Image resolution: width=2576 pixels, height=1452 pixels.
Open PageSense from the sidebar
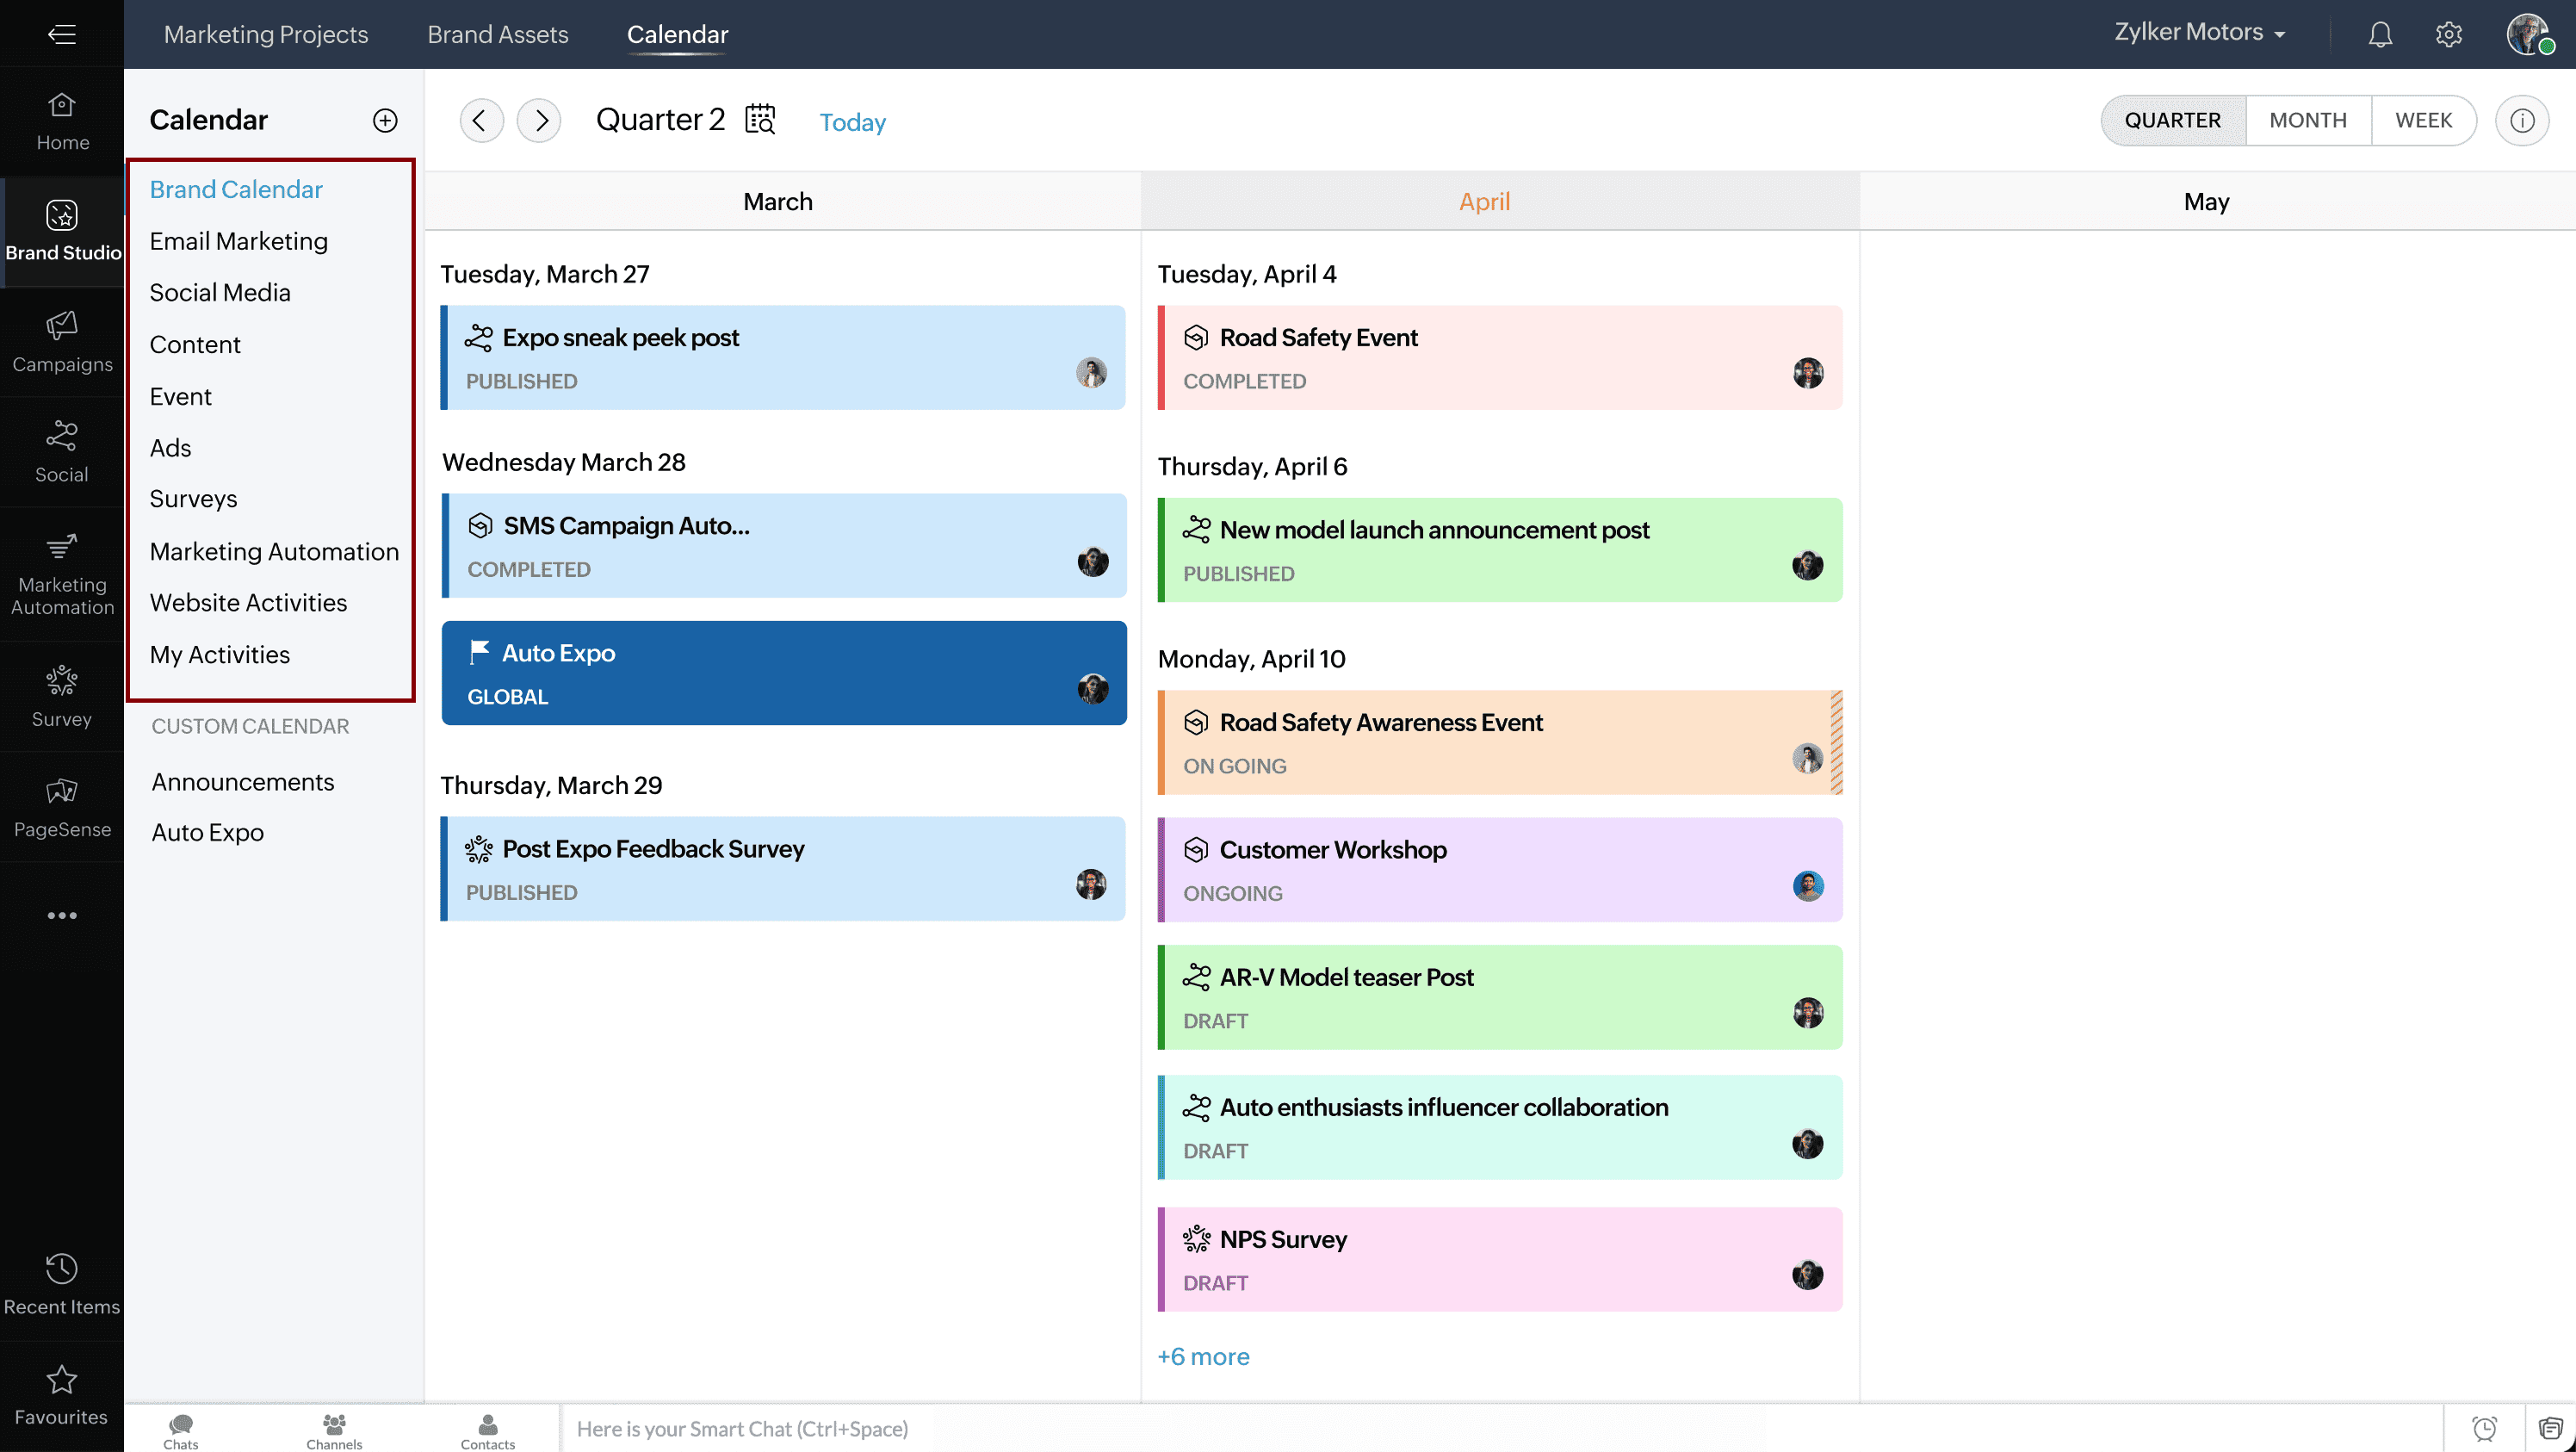tap(61, 806)
